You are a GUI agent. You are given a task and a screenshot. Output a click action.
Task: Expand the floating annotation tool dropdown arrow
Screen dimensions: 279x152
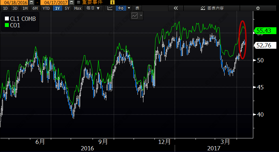(x=141, y=15)
